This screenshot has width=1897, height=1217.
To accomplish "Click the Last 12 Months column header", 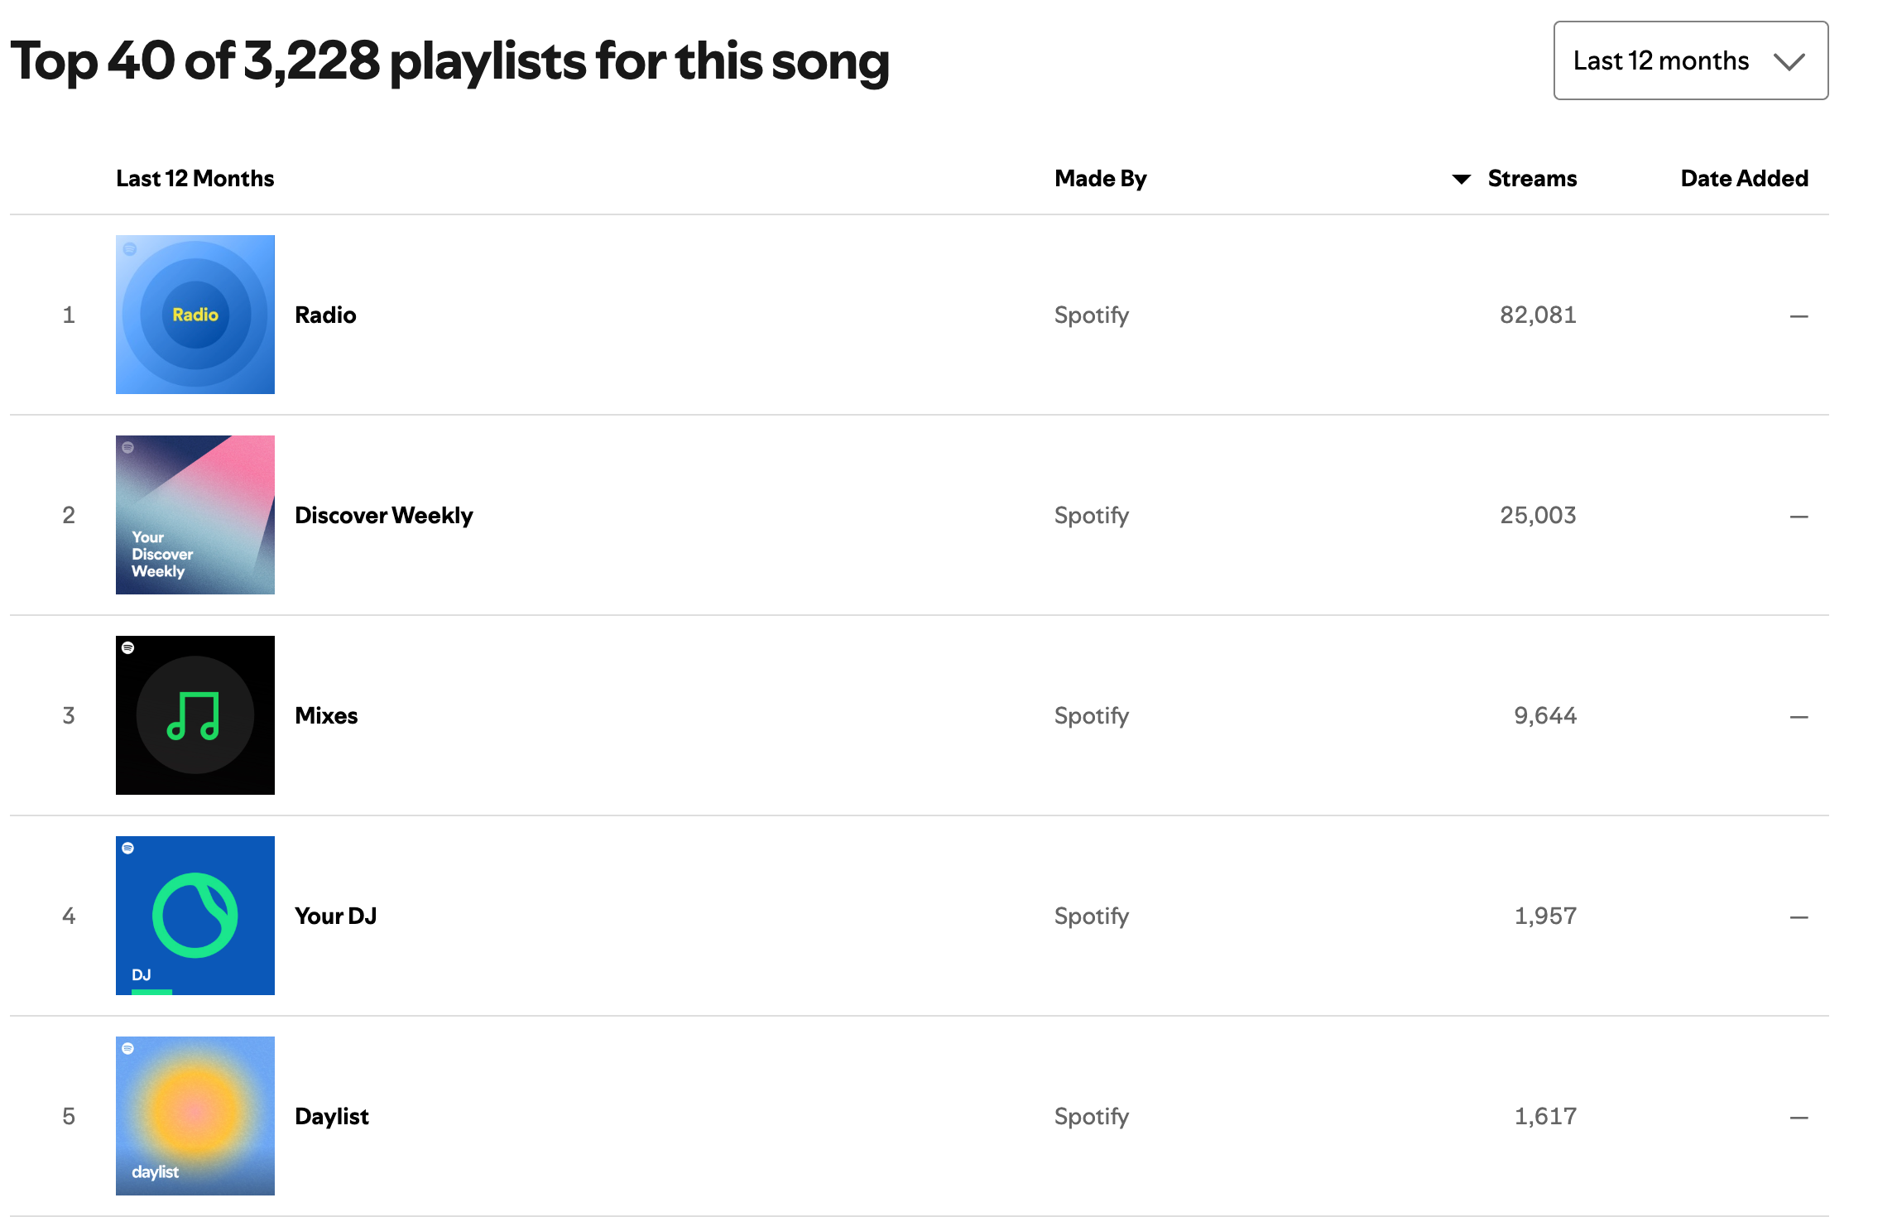I will coord(195,179).
